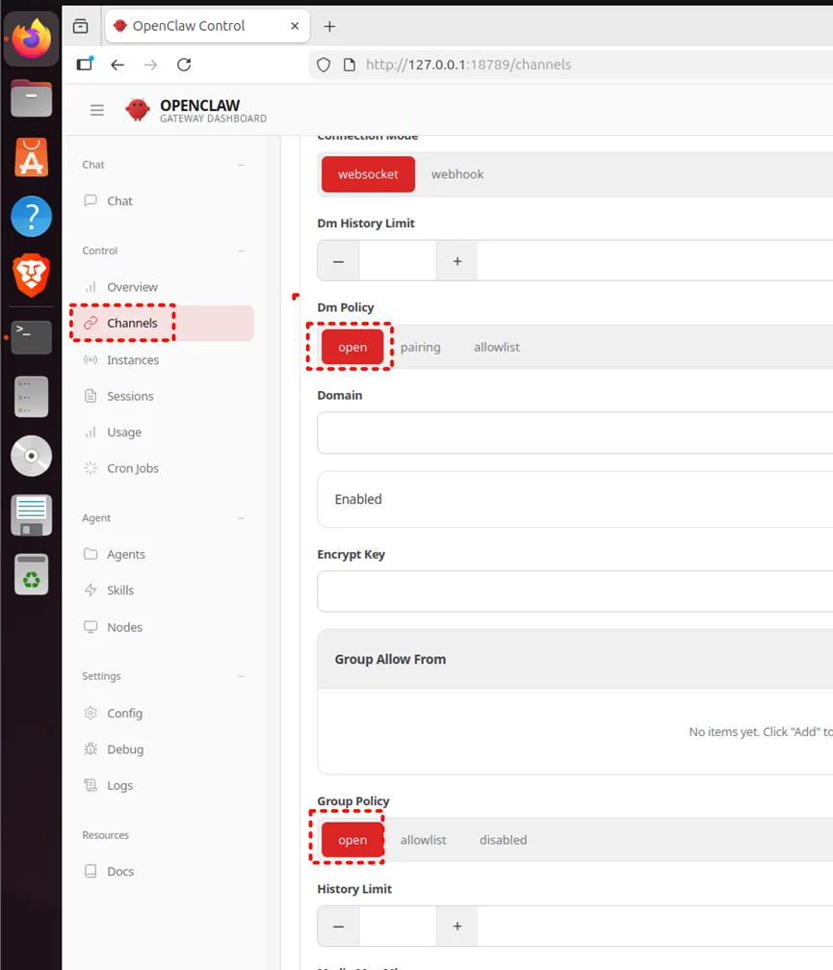Click the shield tracking protection icon
This screenshot has width=833, height=970.
coord(324,65)
